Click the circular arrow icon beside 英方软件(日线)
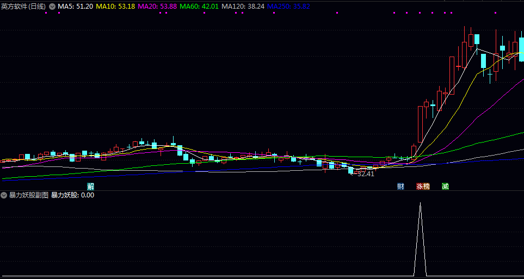Screen dimensions: 524x279 [x=52, y=7]
